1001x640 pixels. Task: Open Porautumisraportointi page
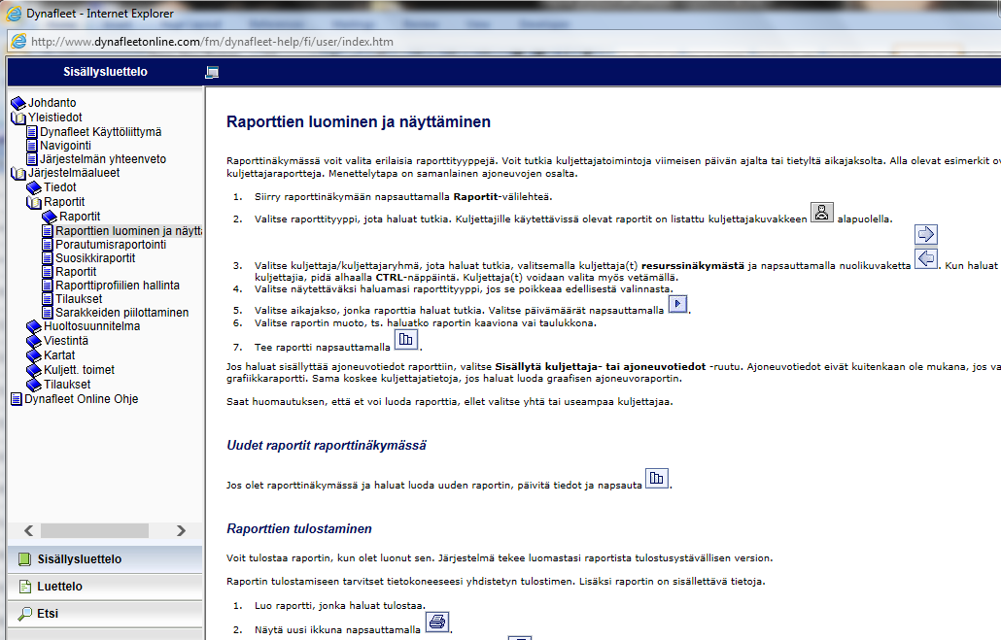pyautogui.click(x=111, y=245)
